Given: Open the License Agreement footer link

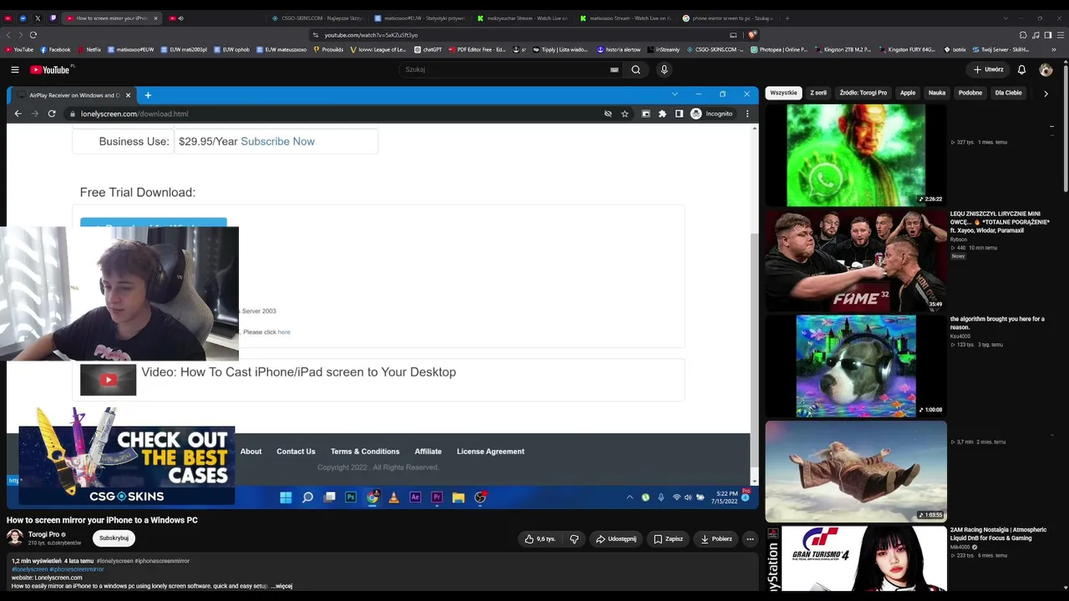Looking at the screenshot, I should (490, 452).
